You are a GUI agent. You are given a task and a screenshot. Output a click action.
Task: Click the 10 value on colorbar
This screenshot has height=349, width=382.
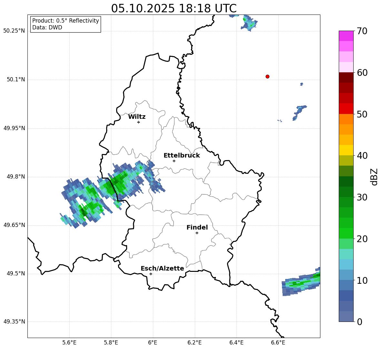click(x=362, y=280)
